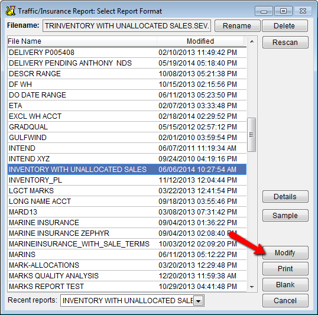
Task: Minimize the Select Report Format window
Action: pos(264,11)
